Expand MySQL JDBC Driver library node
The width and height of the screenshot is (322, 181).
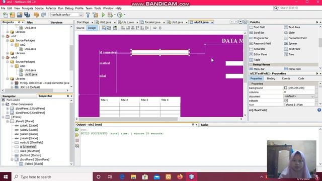pos(12,83)
